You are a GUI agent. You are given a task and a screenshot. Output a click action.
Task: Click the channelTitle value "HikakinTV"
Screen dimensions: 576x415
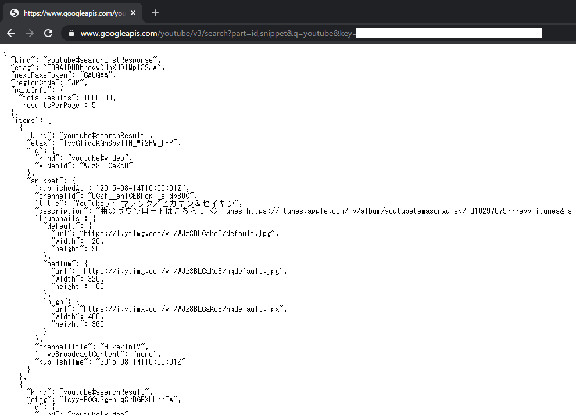click(122, 347)
